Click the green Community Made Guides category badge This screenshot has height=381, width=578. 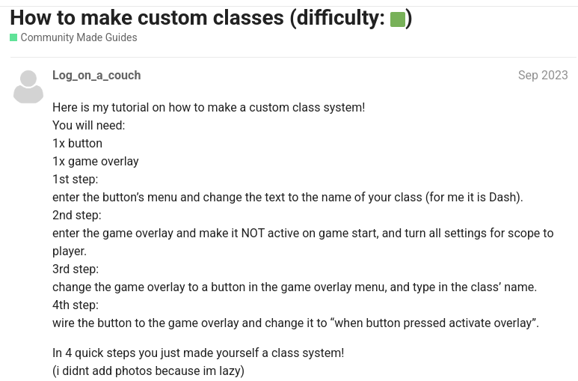[x=13, y=37]
